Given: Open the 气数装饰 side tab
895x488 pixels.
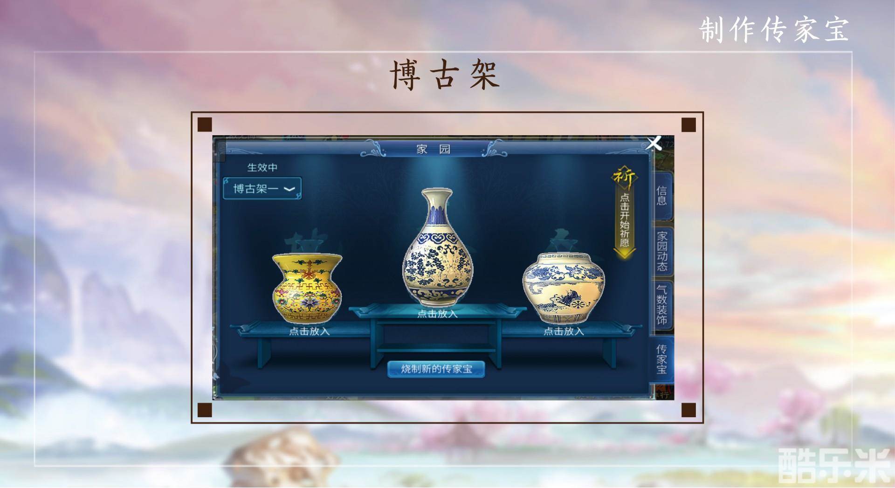Looking at the screenshot, I should coord(662,304).
